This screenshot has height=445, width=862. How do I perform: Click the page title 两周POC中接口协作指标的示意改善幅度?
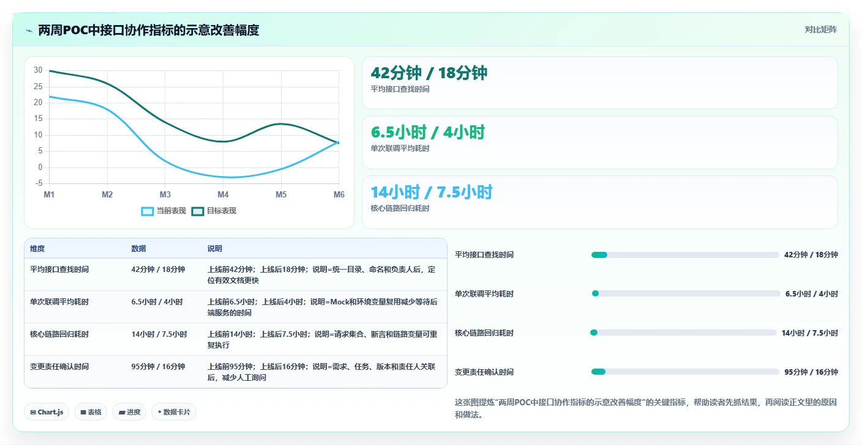149,30
